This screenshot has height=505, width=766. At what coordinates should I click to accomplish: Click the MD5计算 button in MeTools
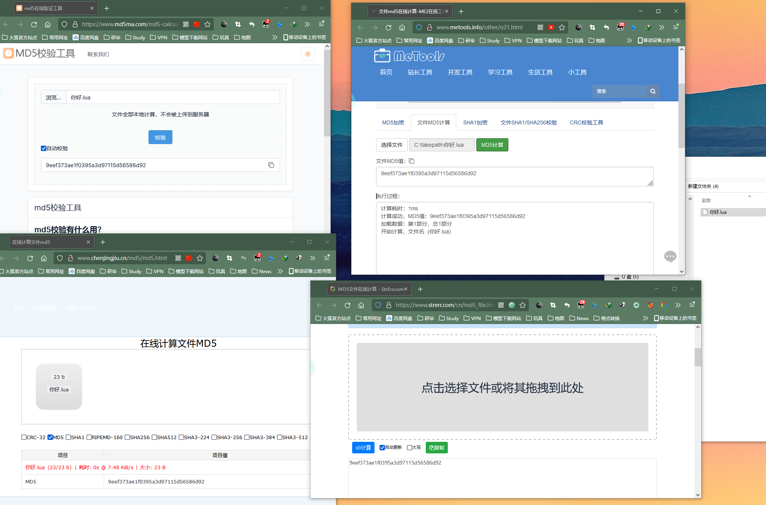493,145
